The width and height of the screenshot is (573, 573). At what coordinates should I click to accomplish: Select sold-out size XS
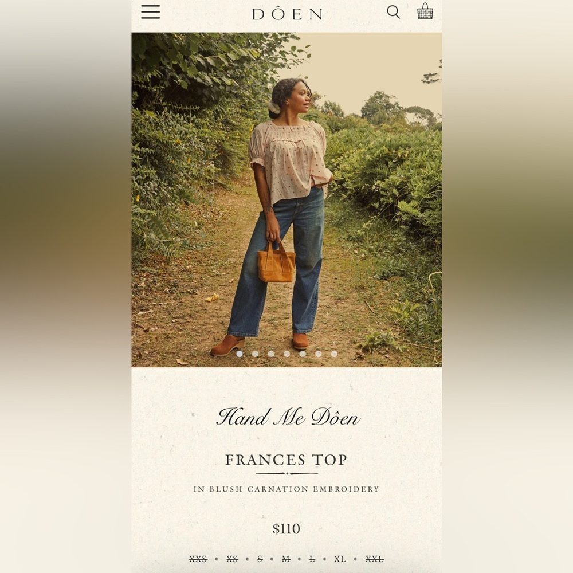232,559
